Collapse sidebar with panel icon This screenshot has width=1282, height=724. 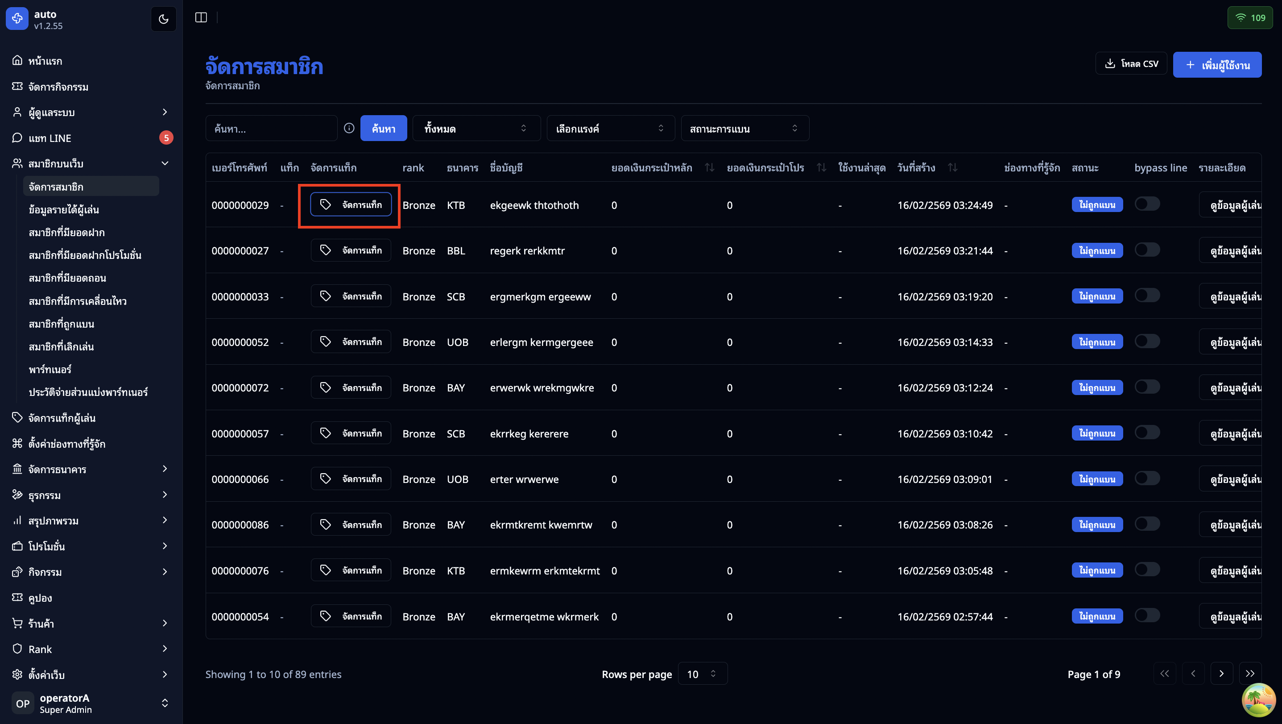click(x=201, y=17)
